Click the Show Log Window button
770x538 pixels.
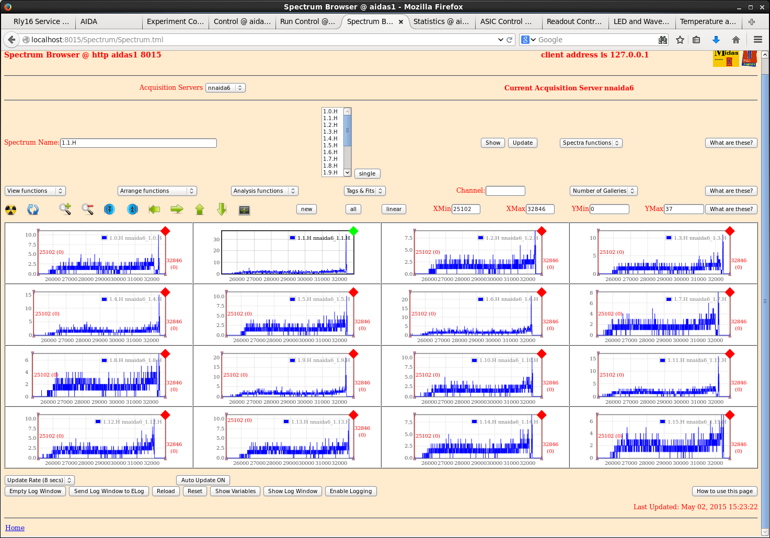292,491
